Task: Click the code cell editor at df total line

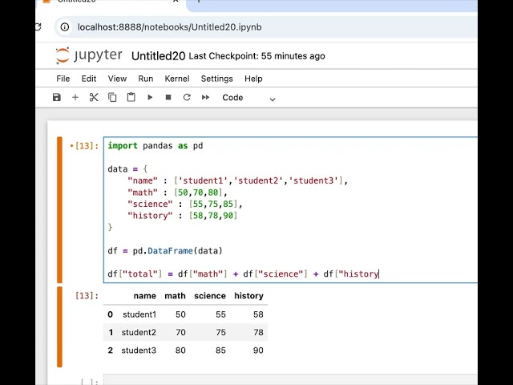Action: 243,274
